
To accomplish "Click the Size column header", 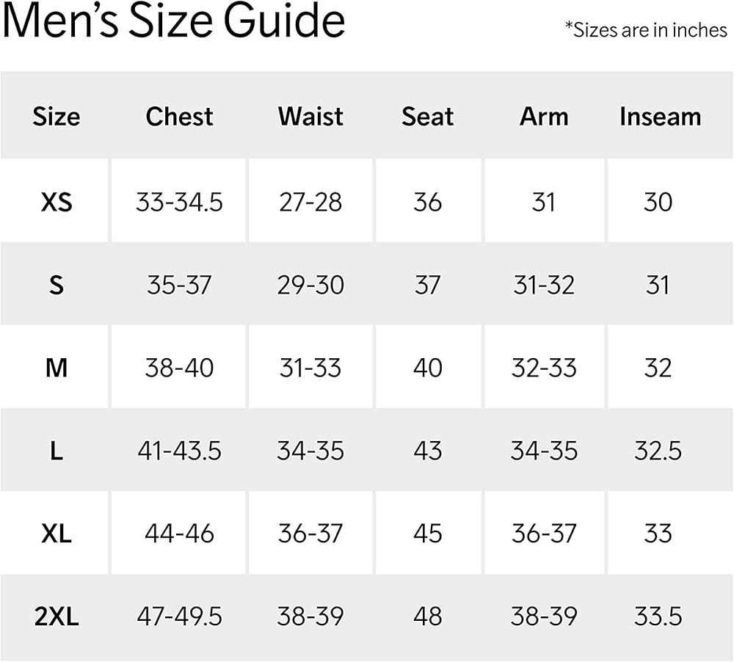I will pyautogui.click(x=56, y=117).
